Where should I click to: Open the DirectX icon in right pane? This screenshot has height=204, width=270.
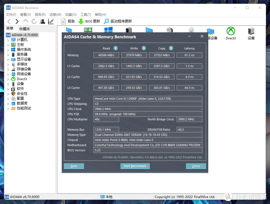[231, 33]
